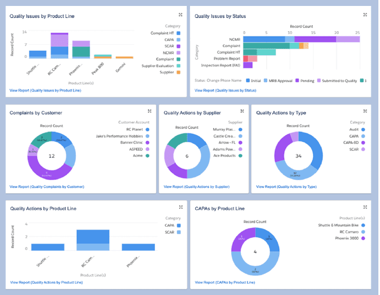Screen dimensions: 380x295
Task: Open View Report (Quality Actions by Type)
Action: pyautogui.click(x=286, y=187)
